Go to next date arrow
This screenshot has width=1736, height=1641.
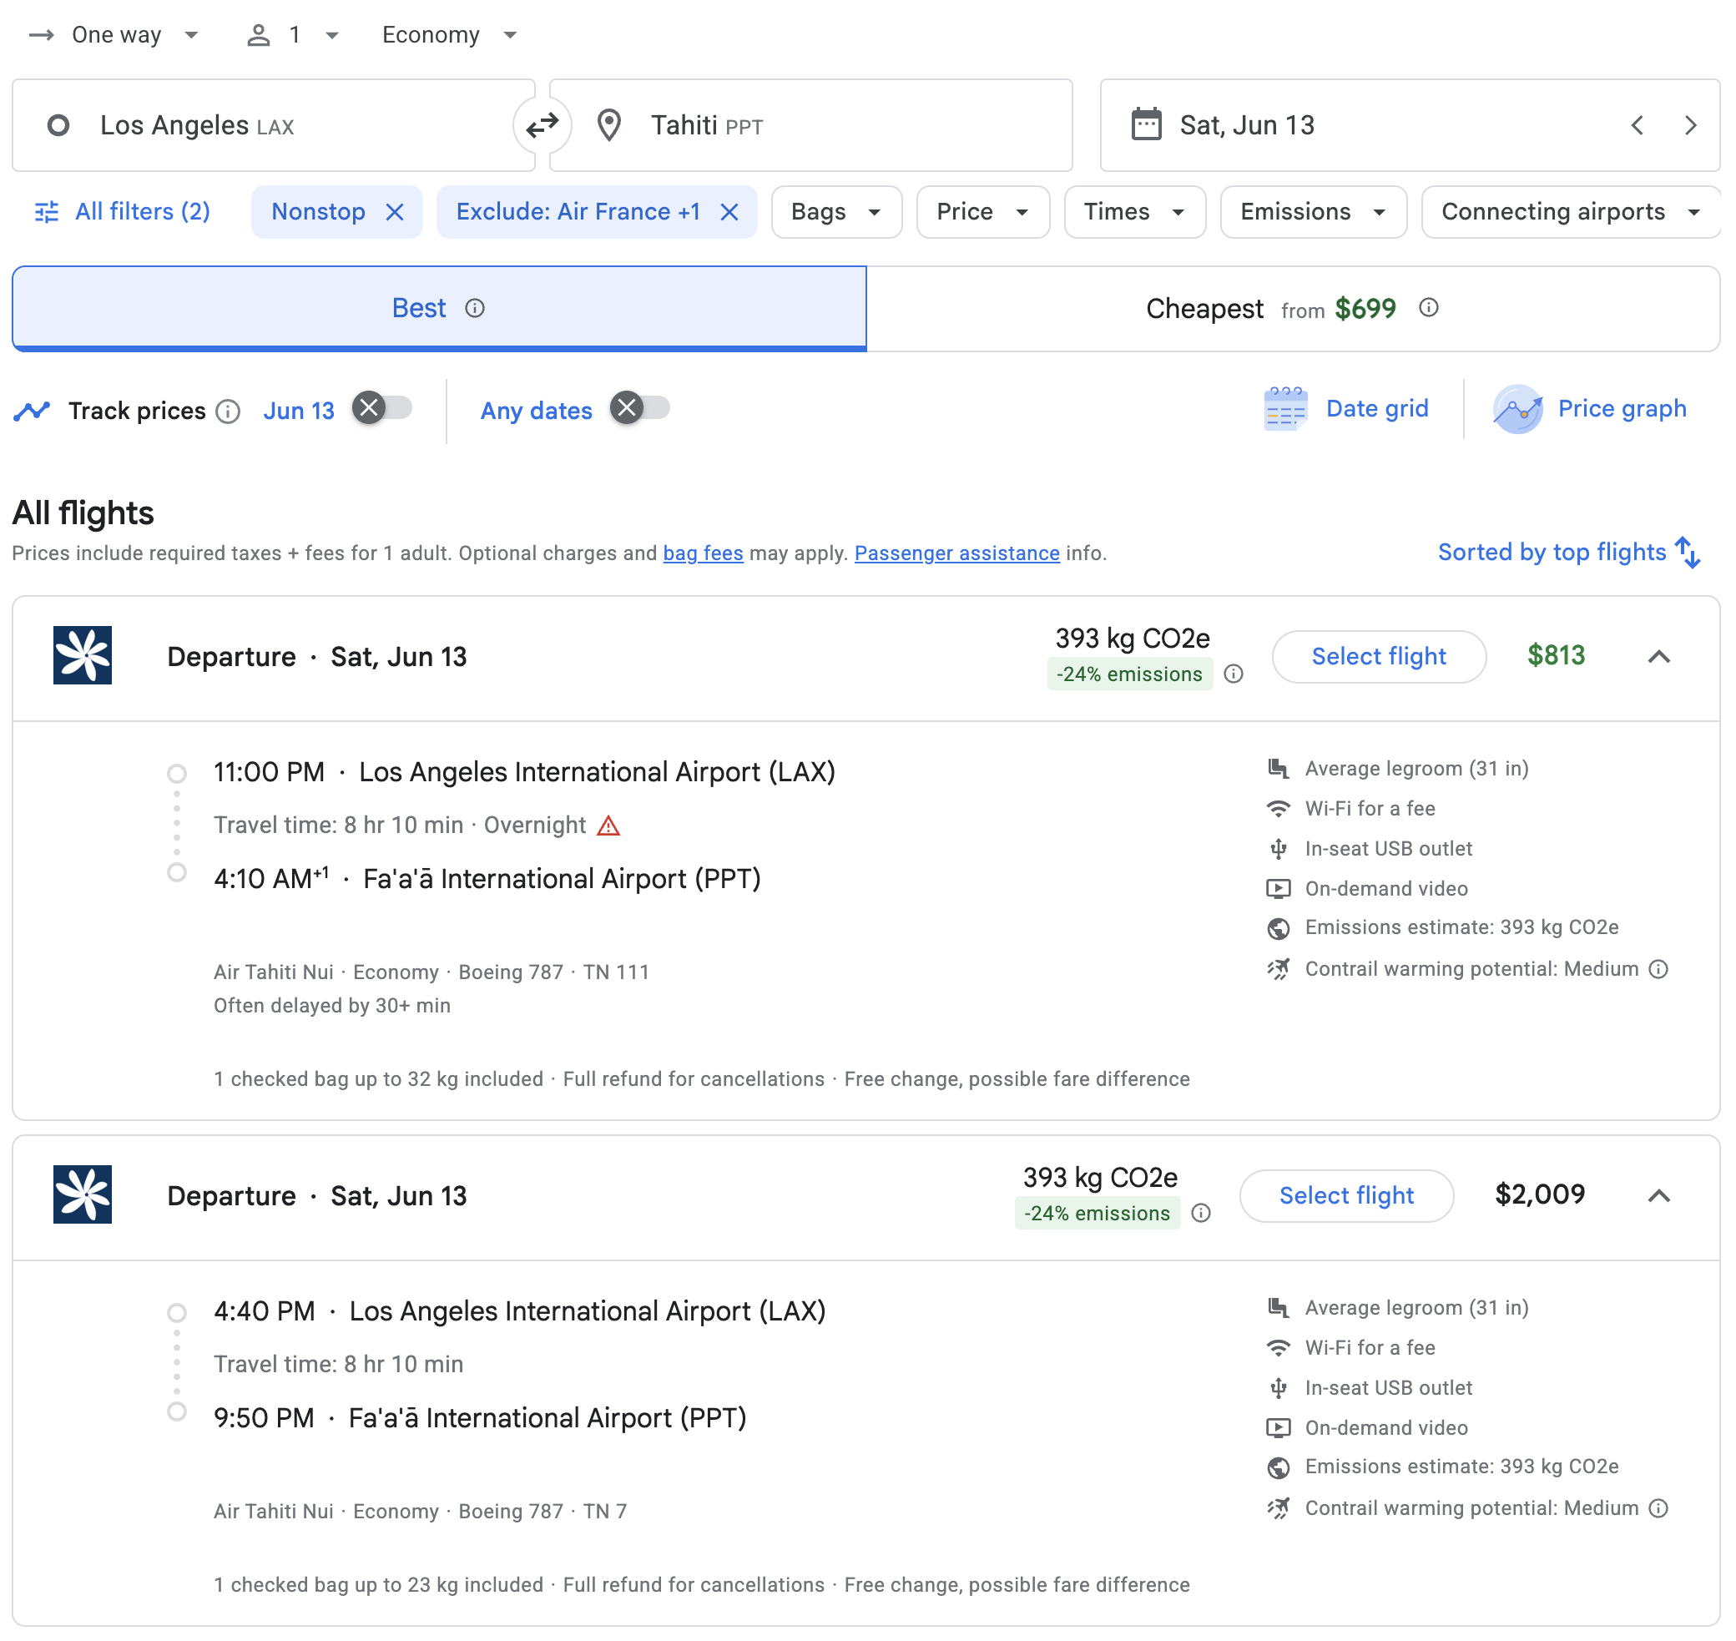point(1689,125)
